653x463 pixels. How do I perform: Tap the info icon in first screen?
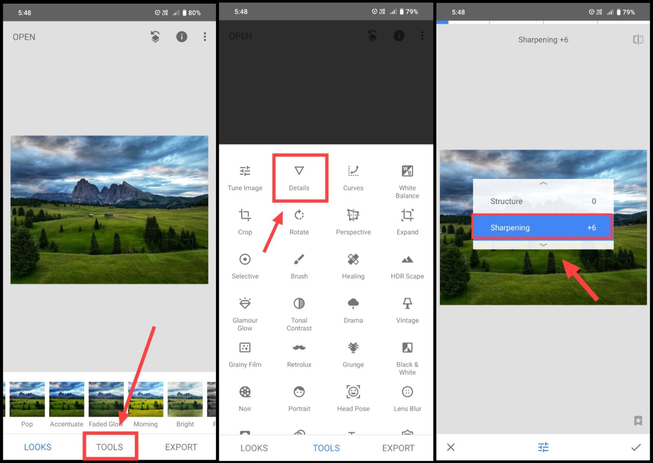pos(182,37)
